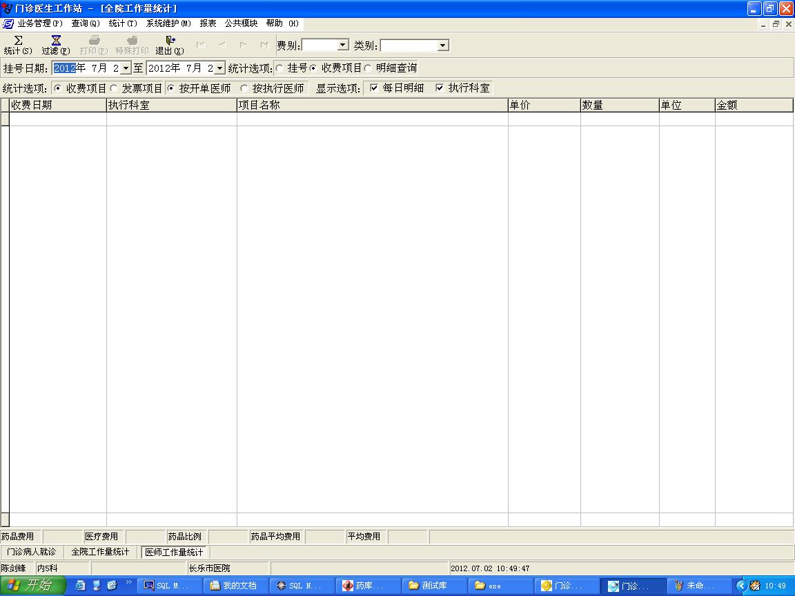The height and width of the screenshot is (596, 795).
Task: Open 测试库 folder taskbar button
Action: pyautogui.click(x=435, y=586)
